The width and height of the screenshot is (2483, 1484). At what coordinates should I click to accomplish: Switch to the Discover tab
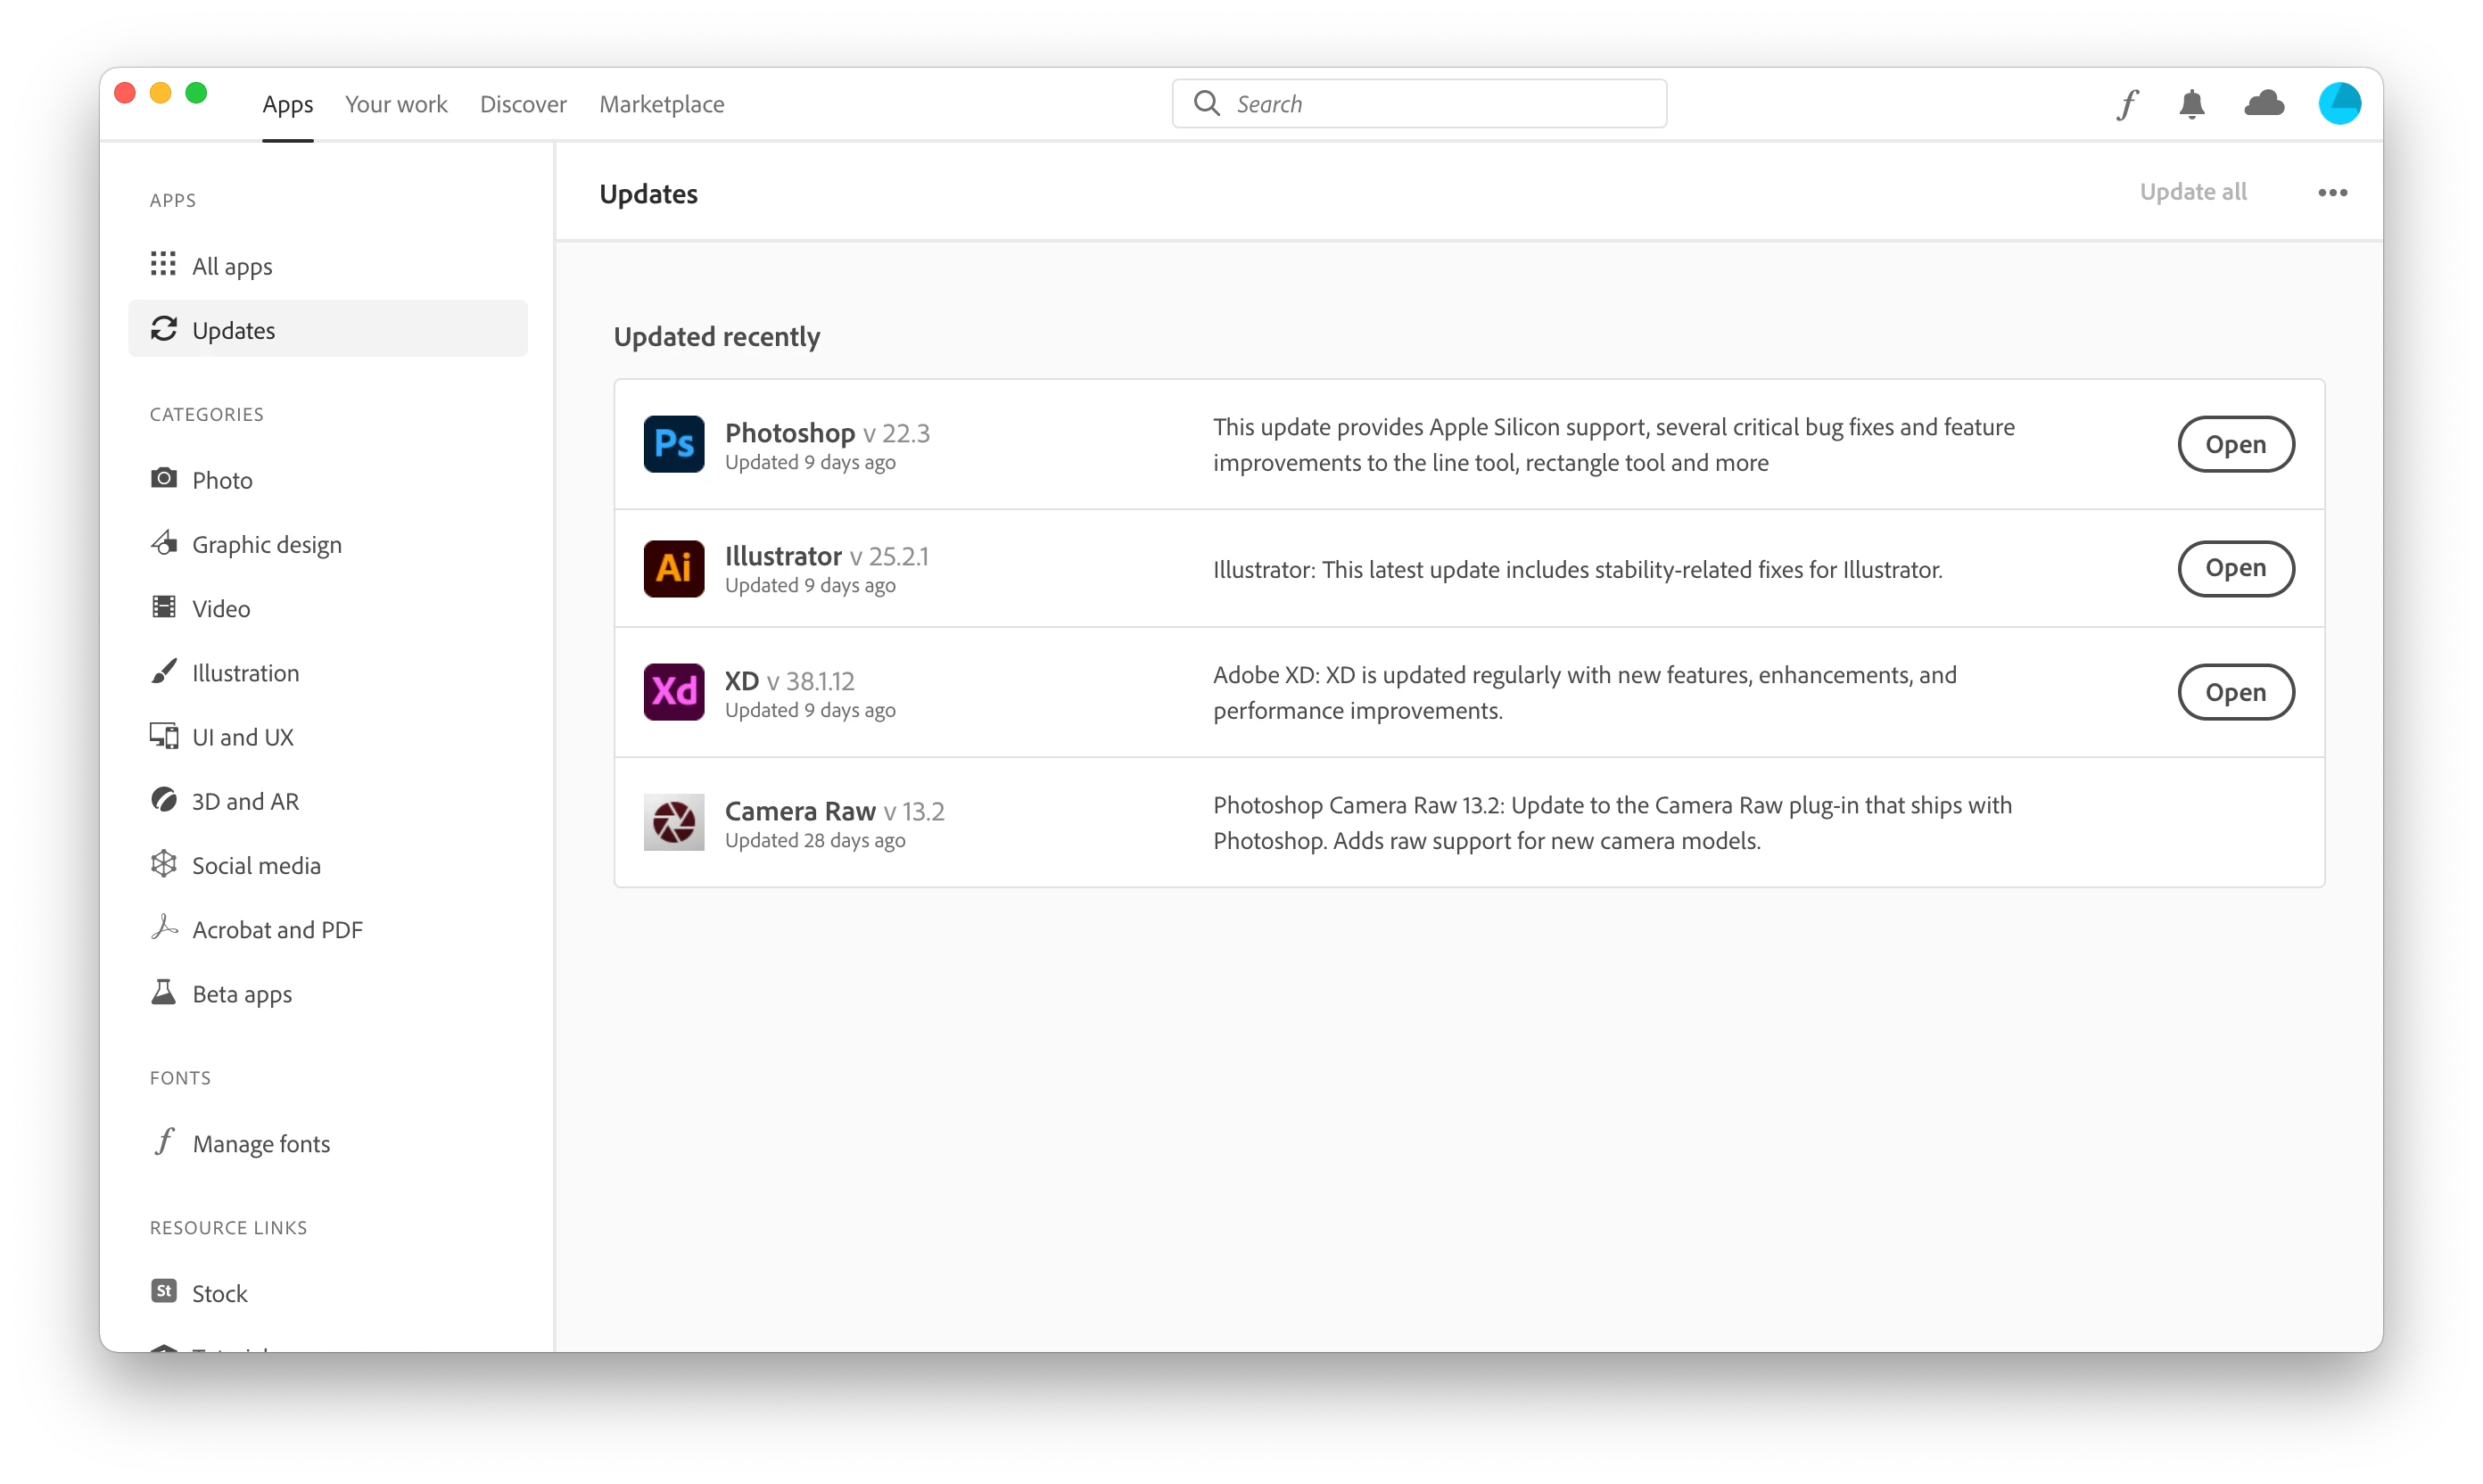click(523, 104)
